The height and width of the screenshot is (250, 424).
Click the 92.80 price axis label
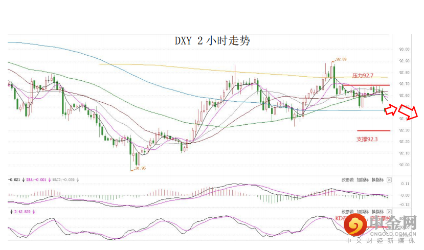pos(404,73)
